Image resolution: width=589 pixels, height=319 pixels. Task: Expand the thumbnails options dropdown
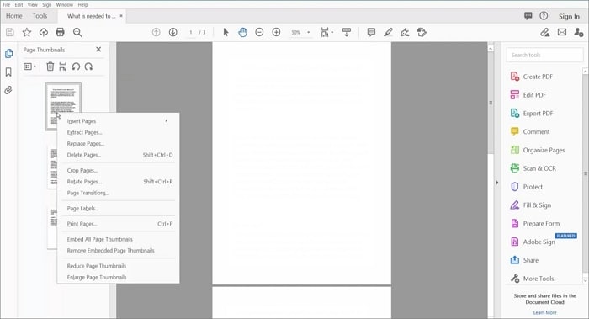[29, 66]
